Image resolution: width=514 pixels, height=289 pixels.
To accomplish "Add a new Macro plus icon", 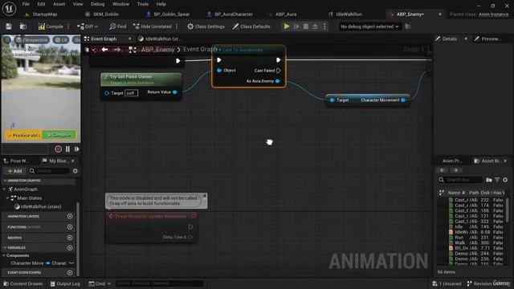I will pos(70,238).
